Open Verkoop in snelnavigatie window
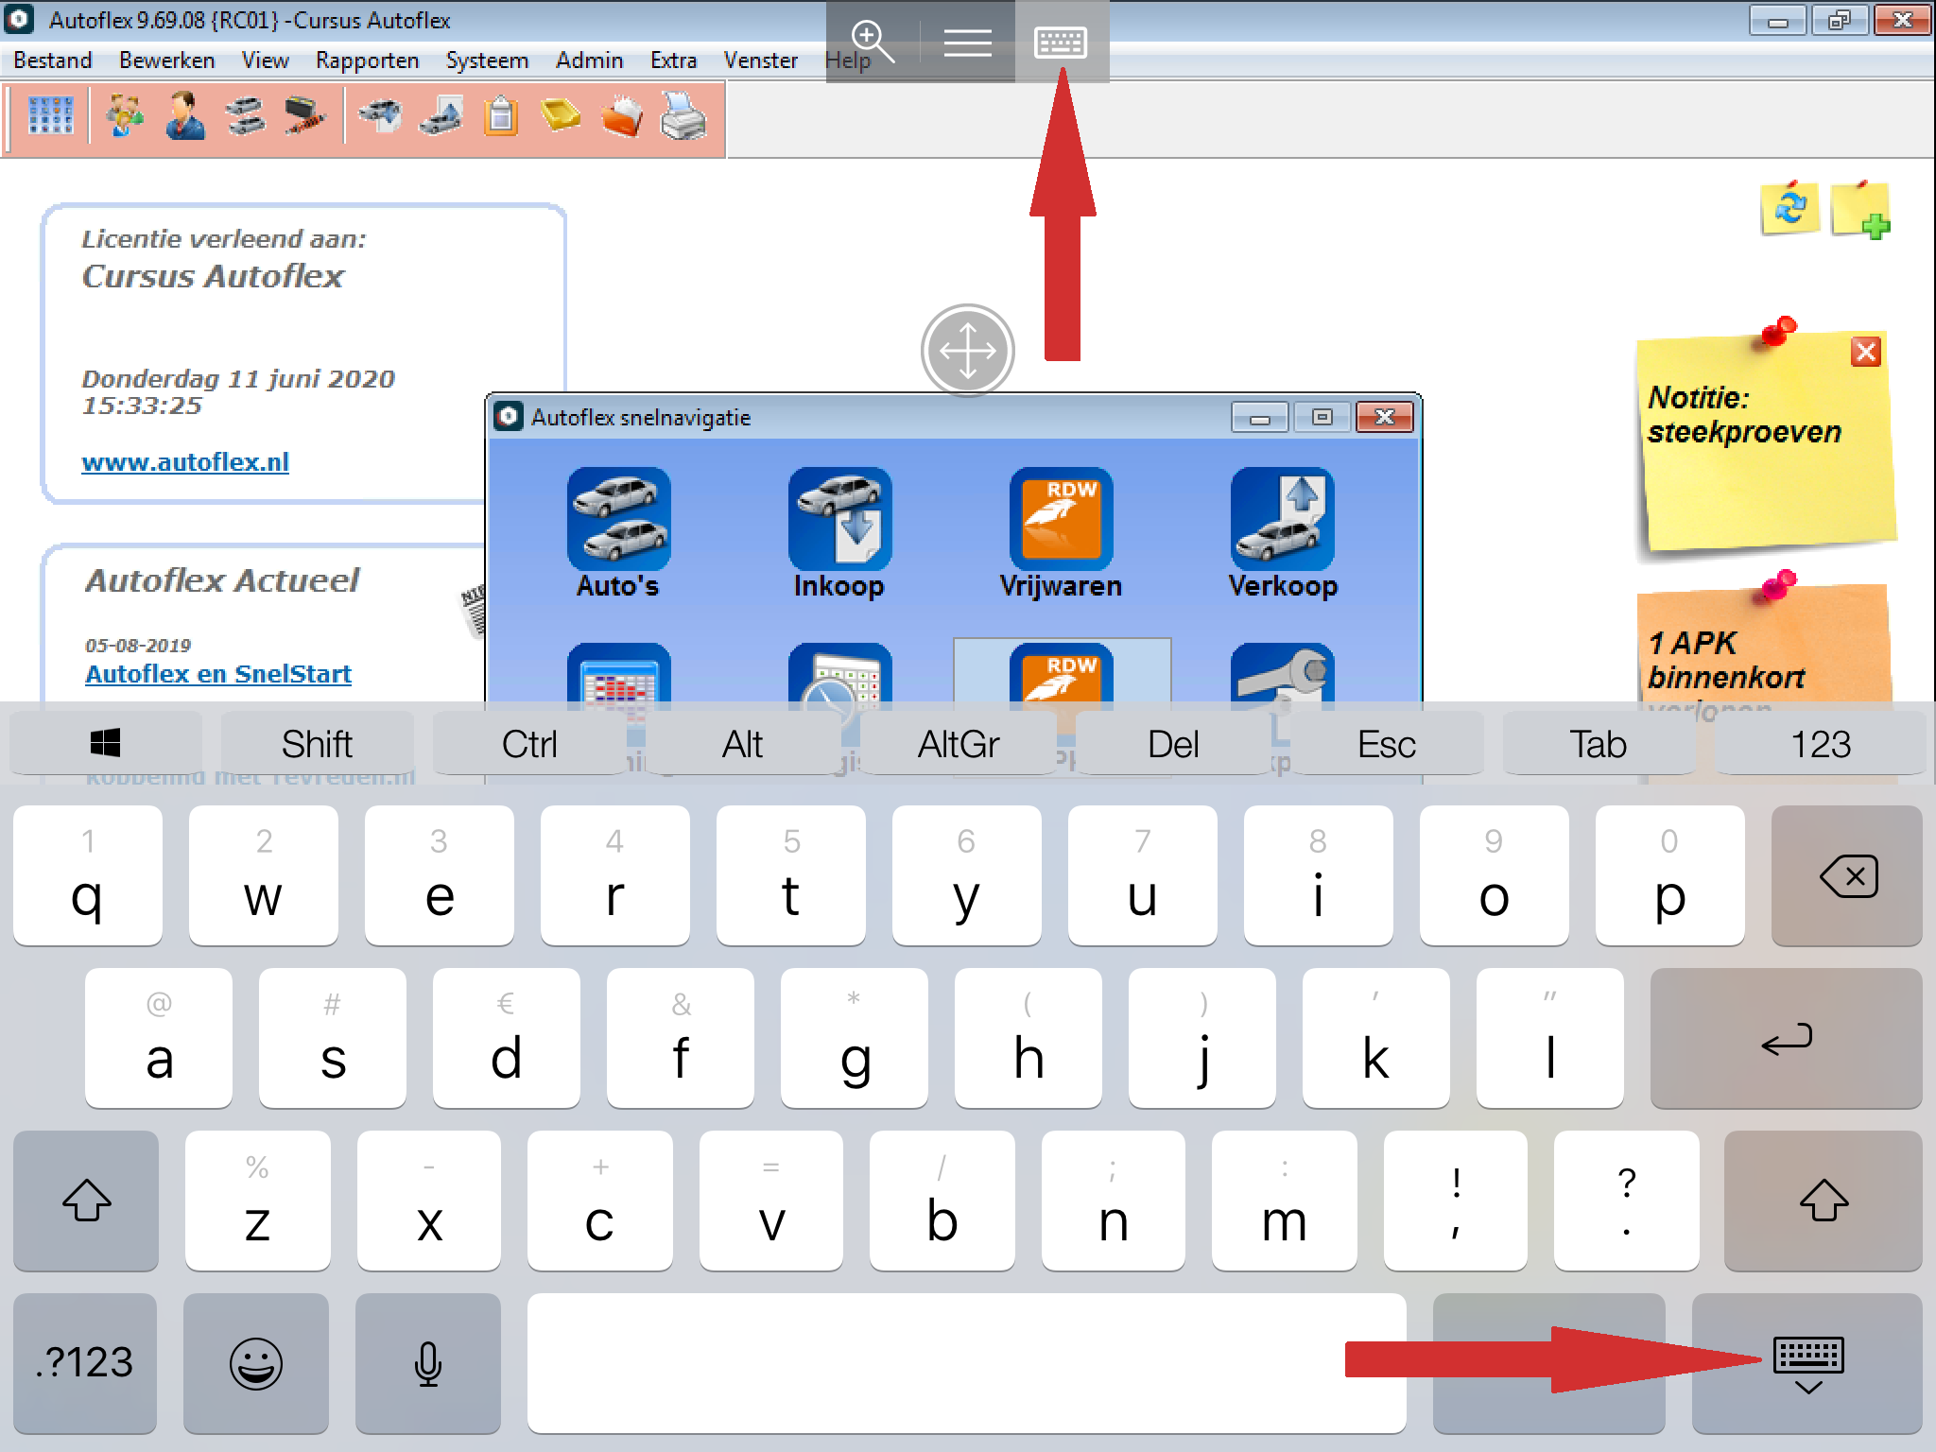This screenshot has width=1936, height=1452. 1283,533
